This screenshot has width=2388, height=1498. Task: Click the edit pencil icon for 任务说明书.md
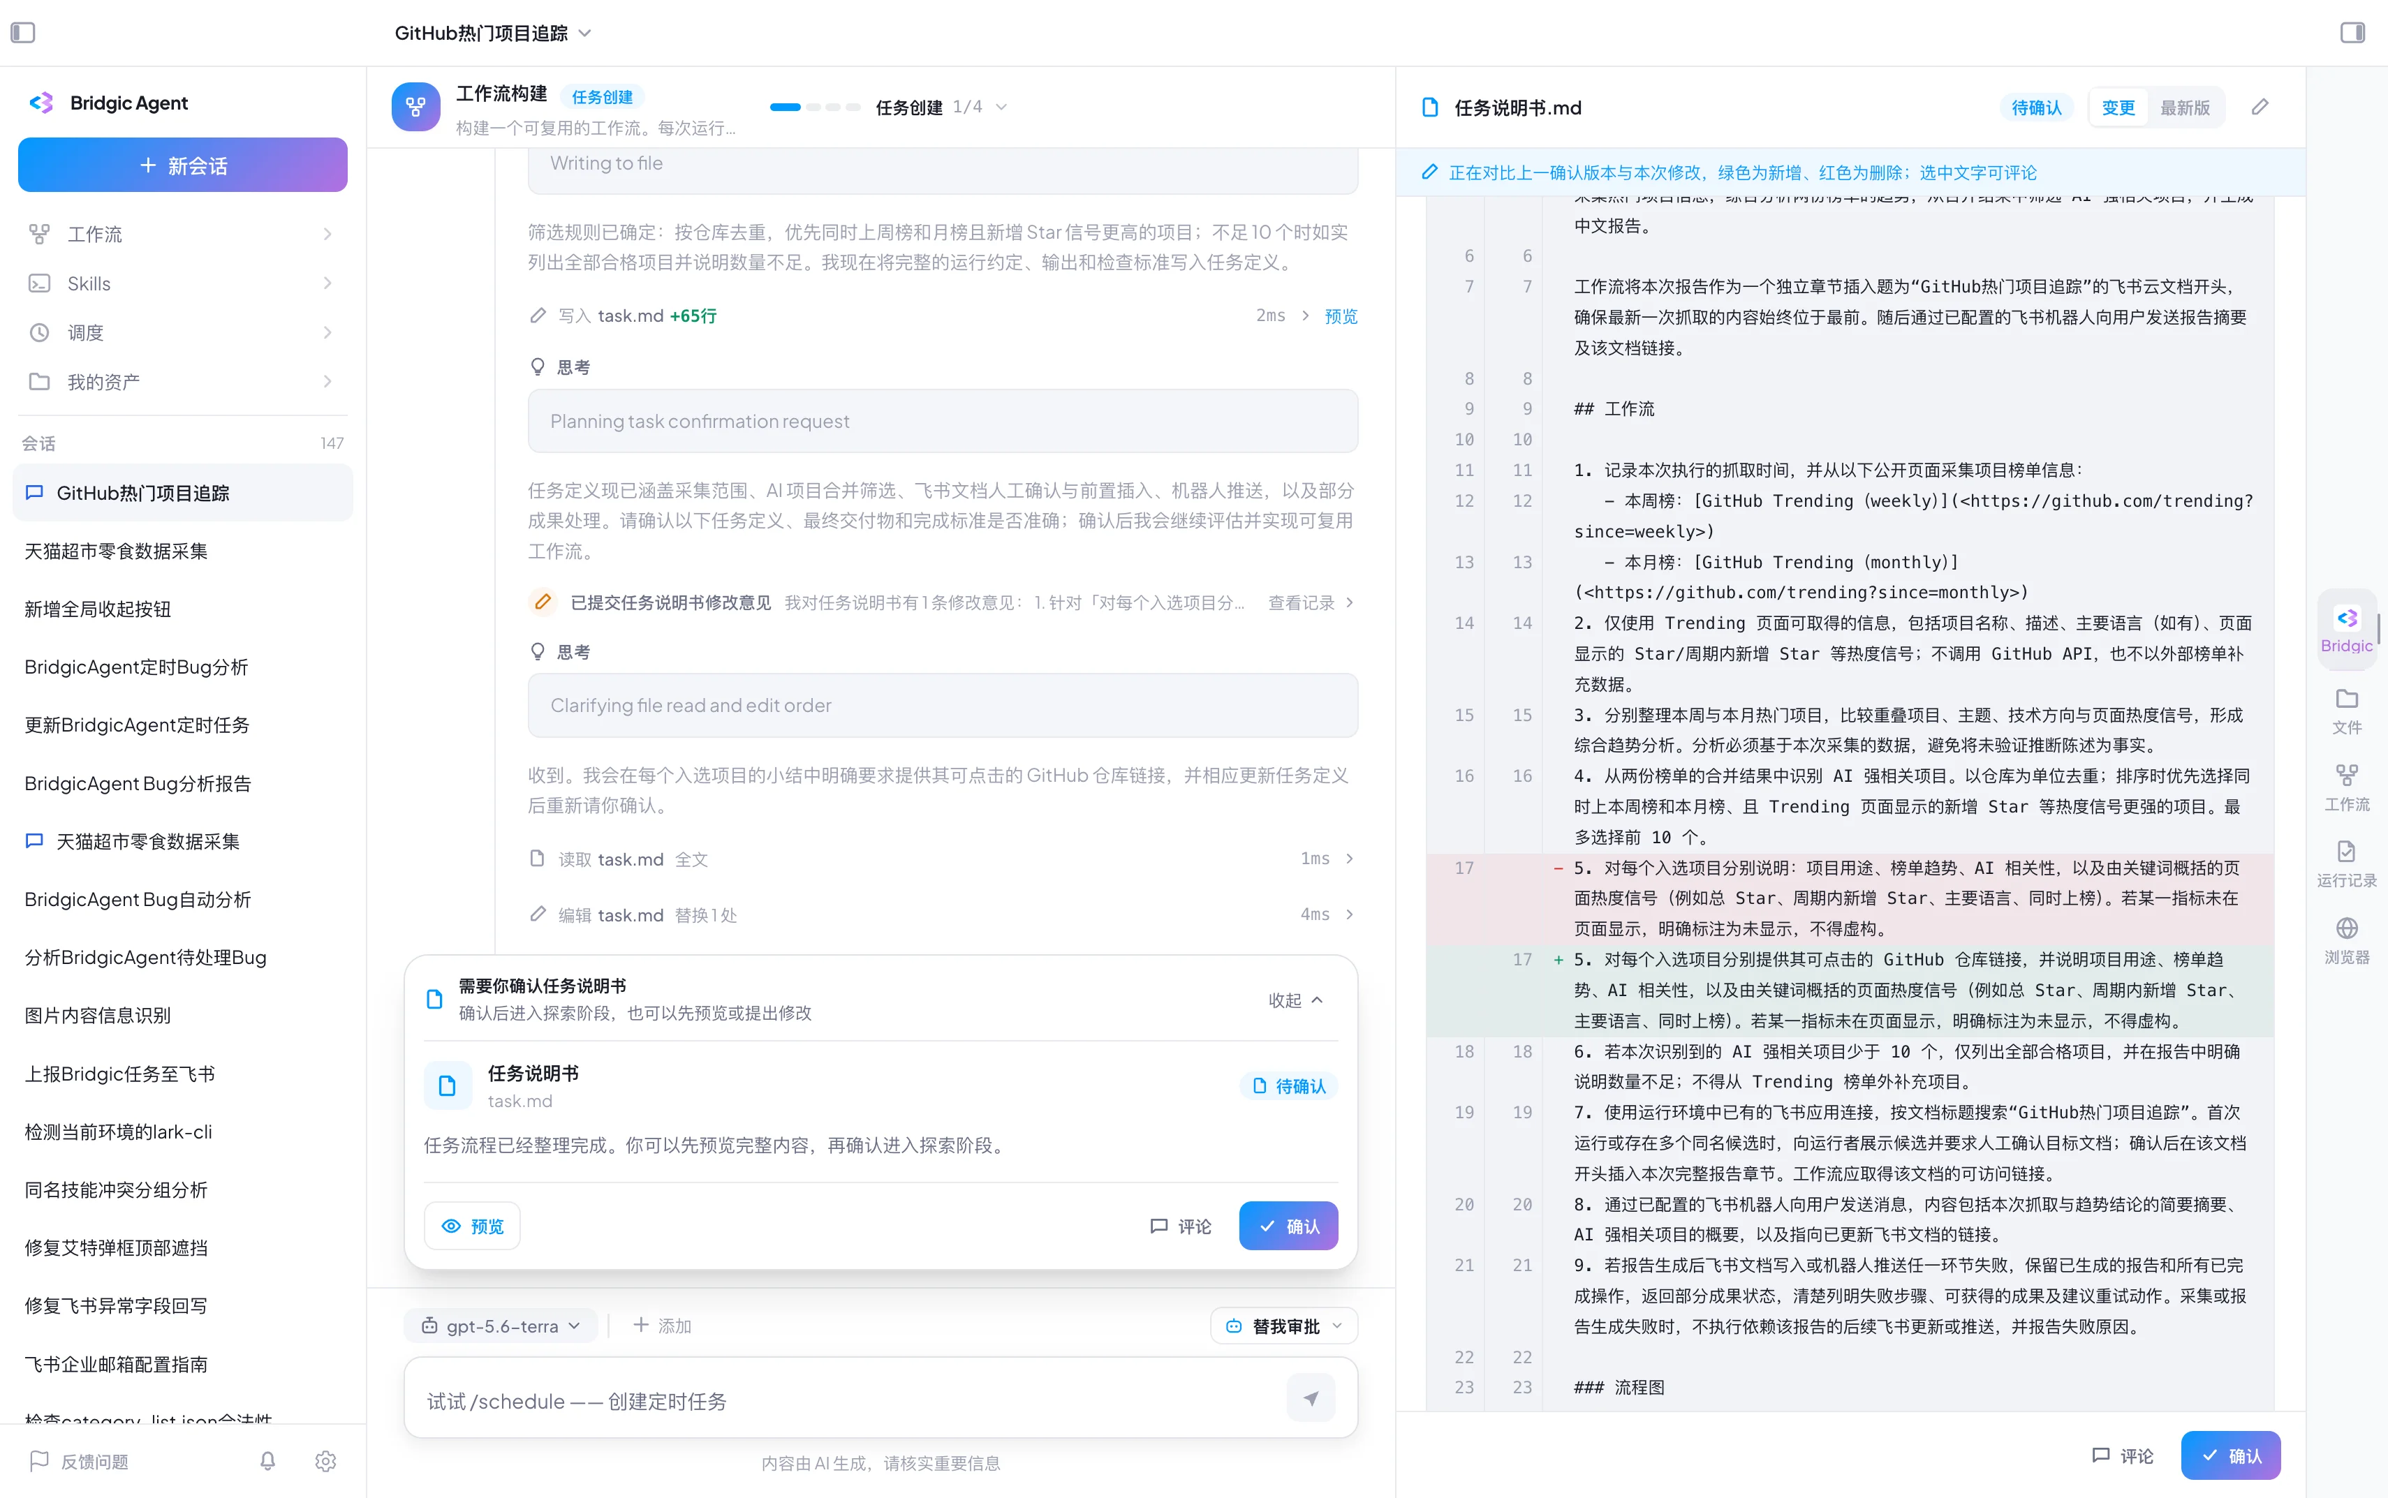(x=2260, y=107)
